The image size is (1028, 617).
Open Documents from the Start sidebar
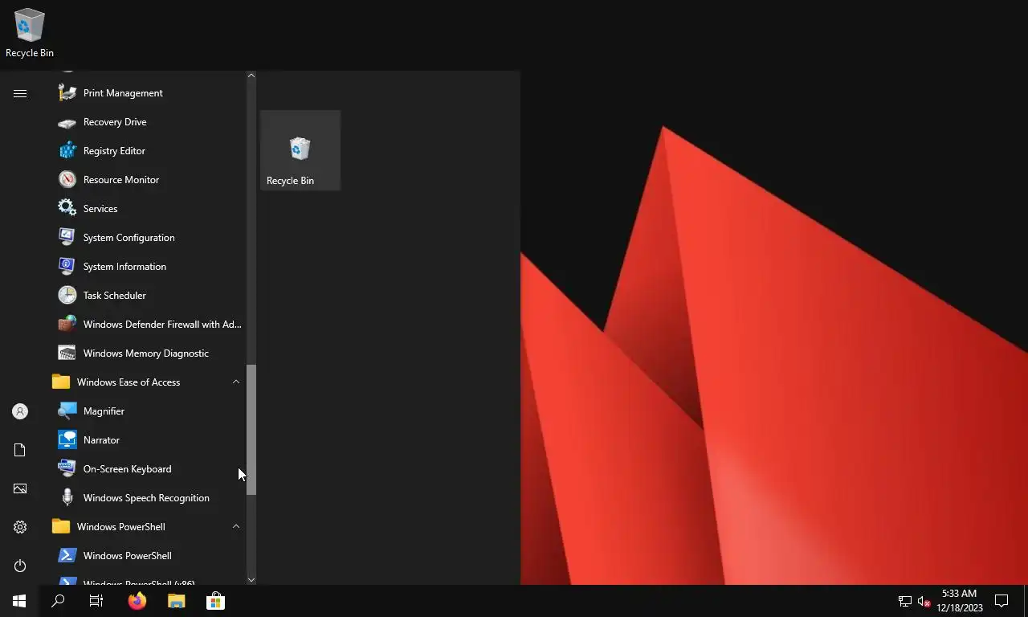(20, 450)
